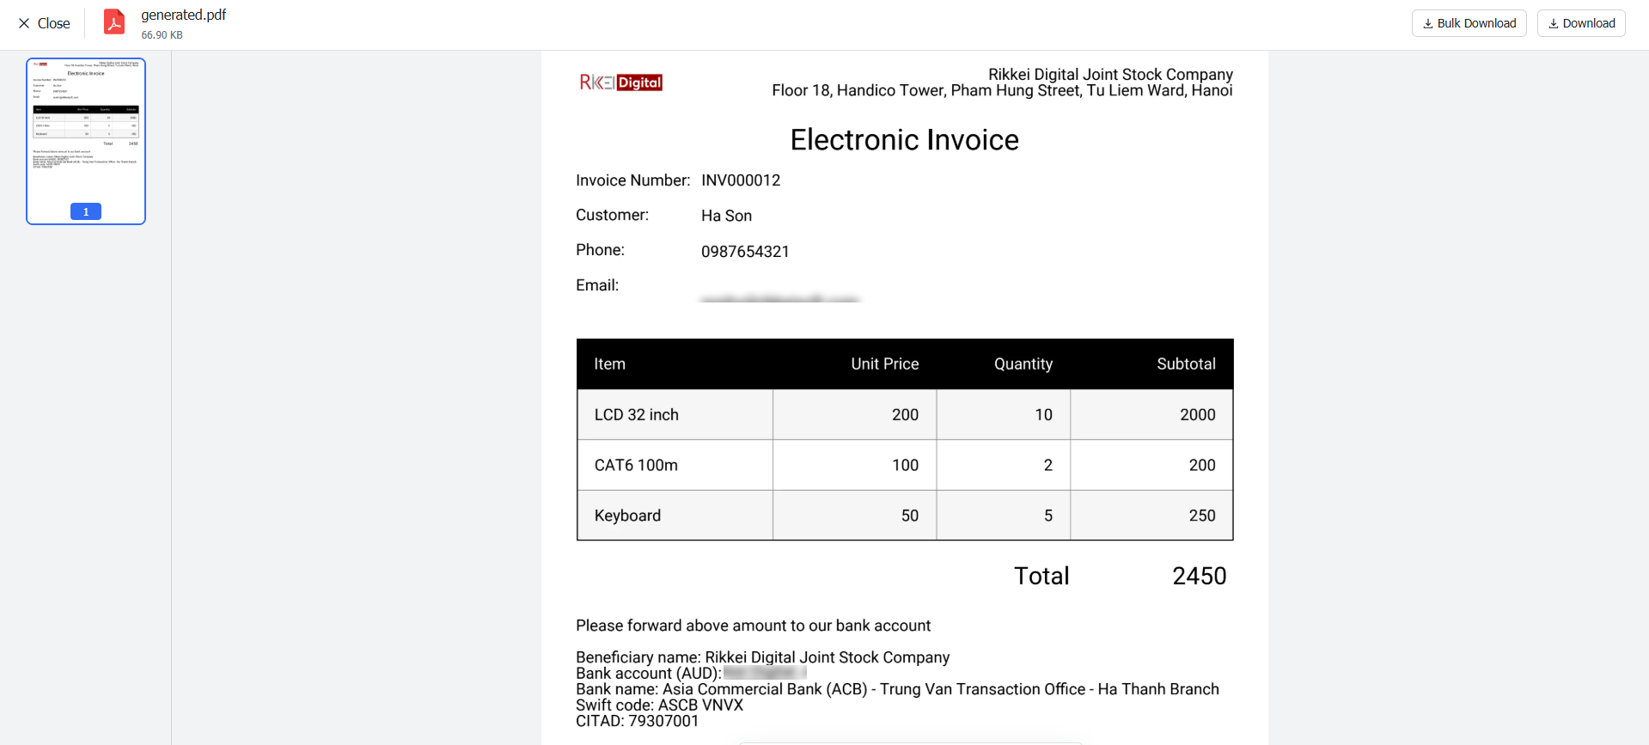The width and height of the screenshot is (1649, 745).
Task: Click the Keyboard item cell
Action: click(x=627, y=516)
